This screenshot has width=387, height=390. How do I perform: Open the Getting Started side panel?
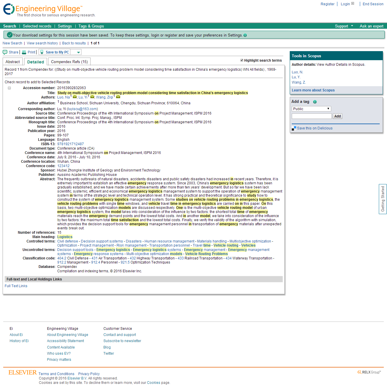(383, 199)
